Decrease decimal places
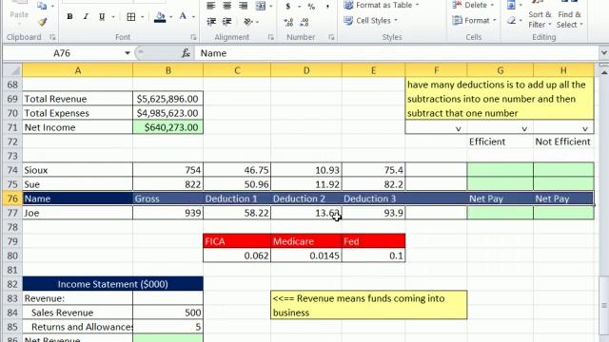609x342 pixels. pyautogui.click(x=304, y=23)
